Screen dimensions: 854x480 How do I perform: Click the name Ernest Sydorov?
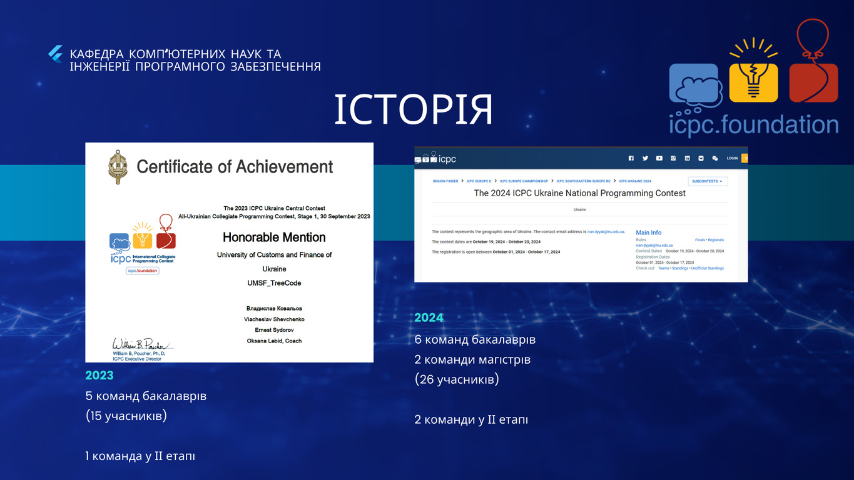point(274,330)
